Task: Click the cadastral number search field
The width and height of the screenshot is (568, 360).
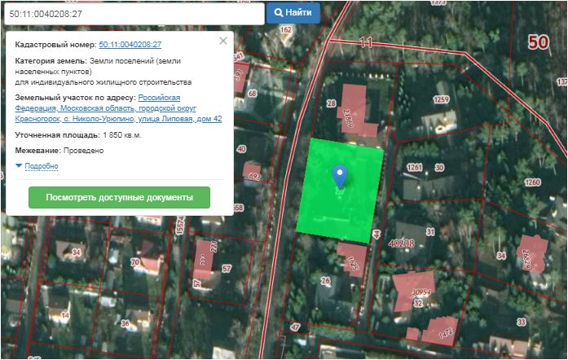Action: [133, 13]
